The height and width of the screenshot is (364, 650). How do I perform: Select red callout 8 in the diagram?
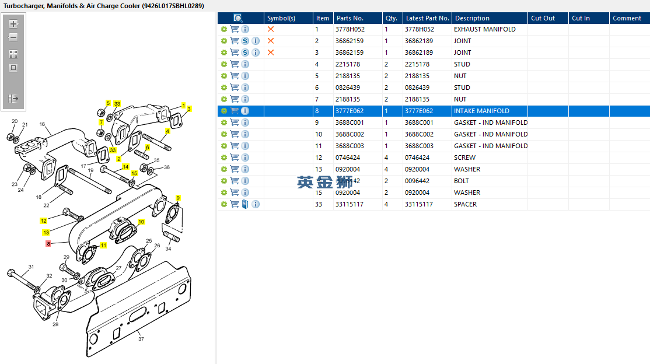pos(48,244)
